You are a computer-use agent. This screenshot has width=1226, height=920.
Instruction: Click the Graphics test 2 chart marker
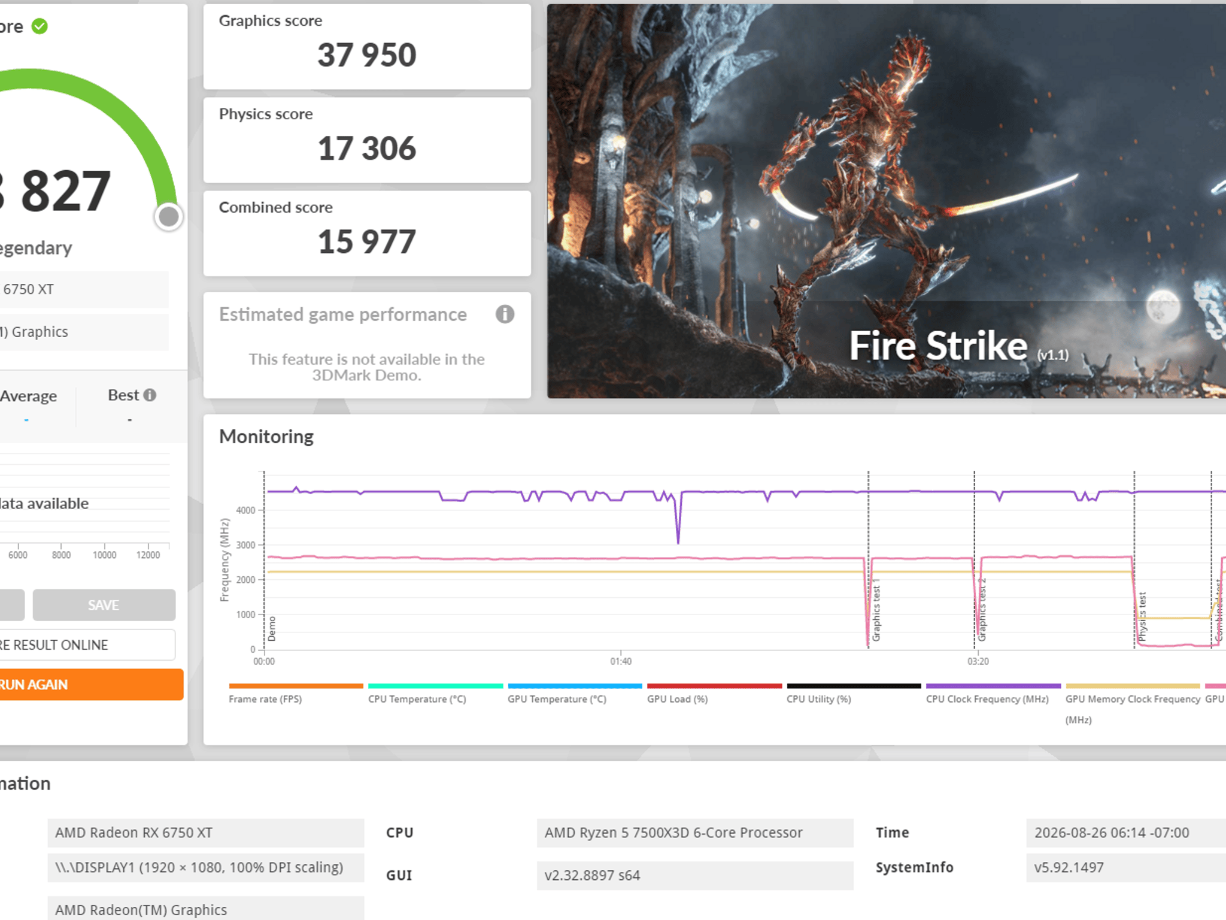pyautogui.click(x=982, y=610)
